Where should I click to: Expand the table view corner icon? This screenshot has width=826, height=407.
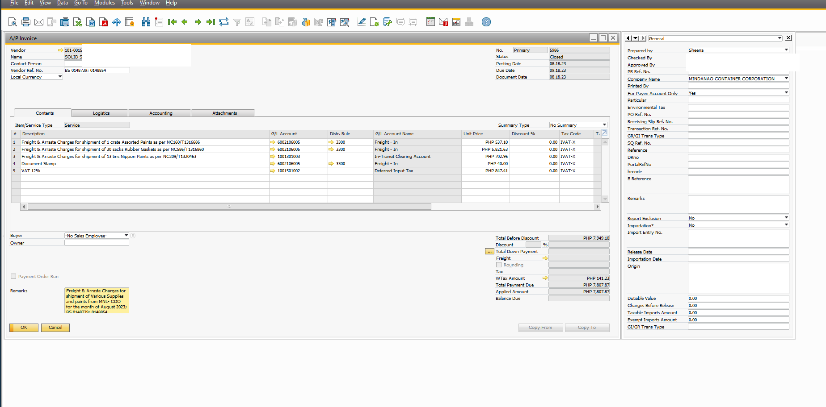click(604, 133)
